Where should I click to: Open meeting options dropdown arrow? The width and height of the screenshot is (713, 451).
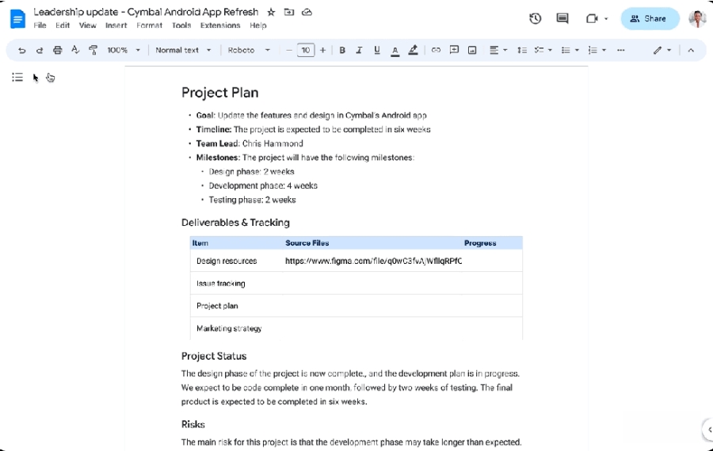click(606, 19)
